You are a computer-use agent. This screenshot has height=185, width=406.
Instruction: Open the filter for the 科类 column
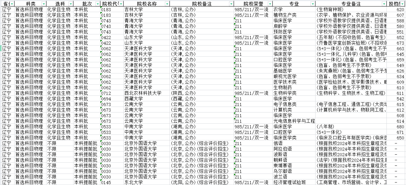coord(43,4)
